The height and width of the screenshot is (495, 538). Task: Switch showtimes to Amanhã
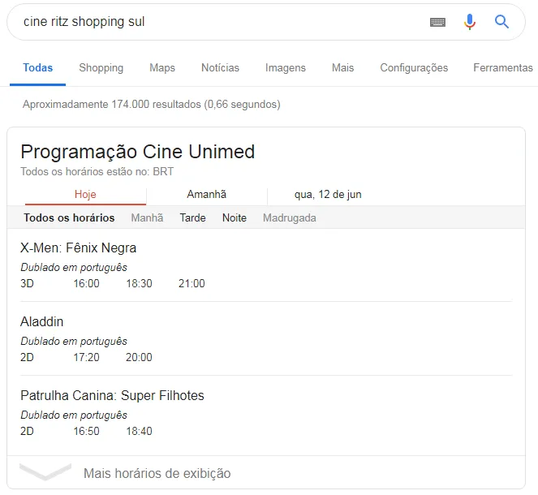pyautogui.click(x=207, y=195)
